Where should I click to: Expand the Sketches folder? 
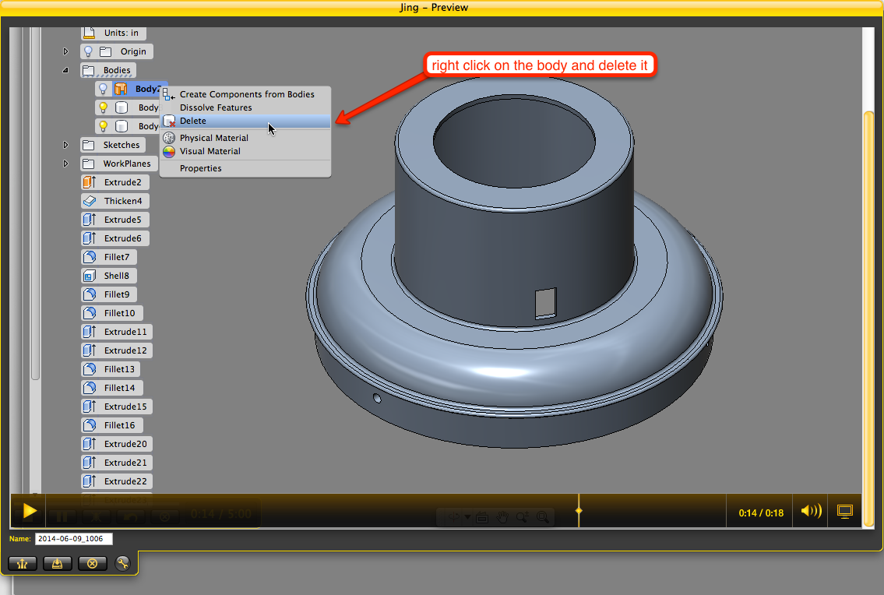[x=66, y=145]
